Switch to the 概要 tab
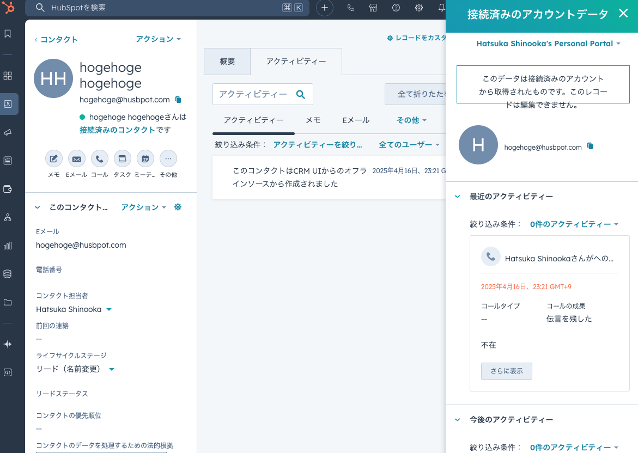638x453 pixels. [x=227, y=62]
